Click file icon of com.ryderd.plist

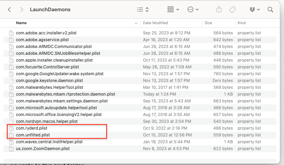pos(12,128)
